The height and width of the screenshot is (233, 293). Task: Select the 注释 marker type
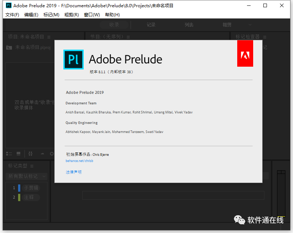click(x=31, y=197)
